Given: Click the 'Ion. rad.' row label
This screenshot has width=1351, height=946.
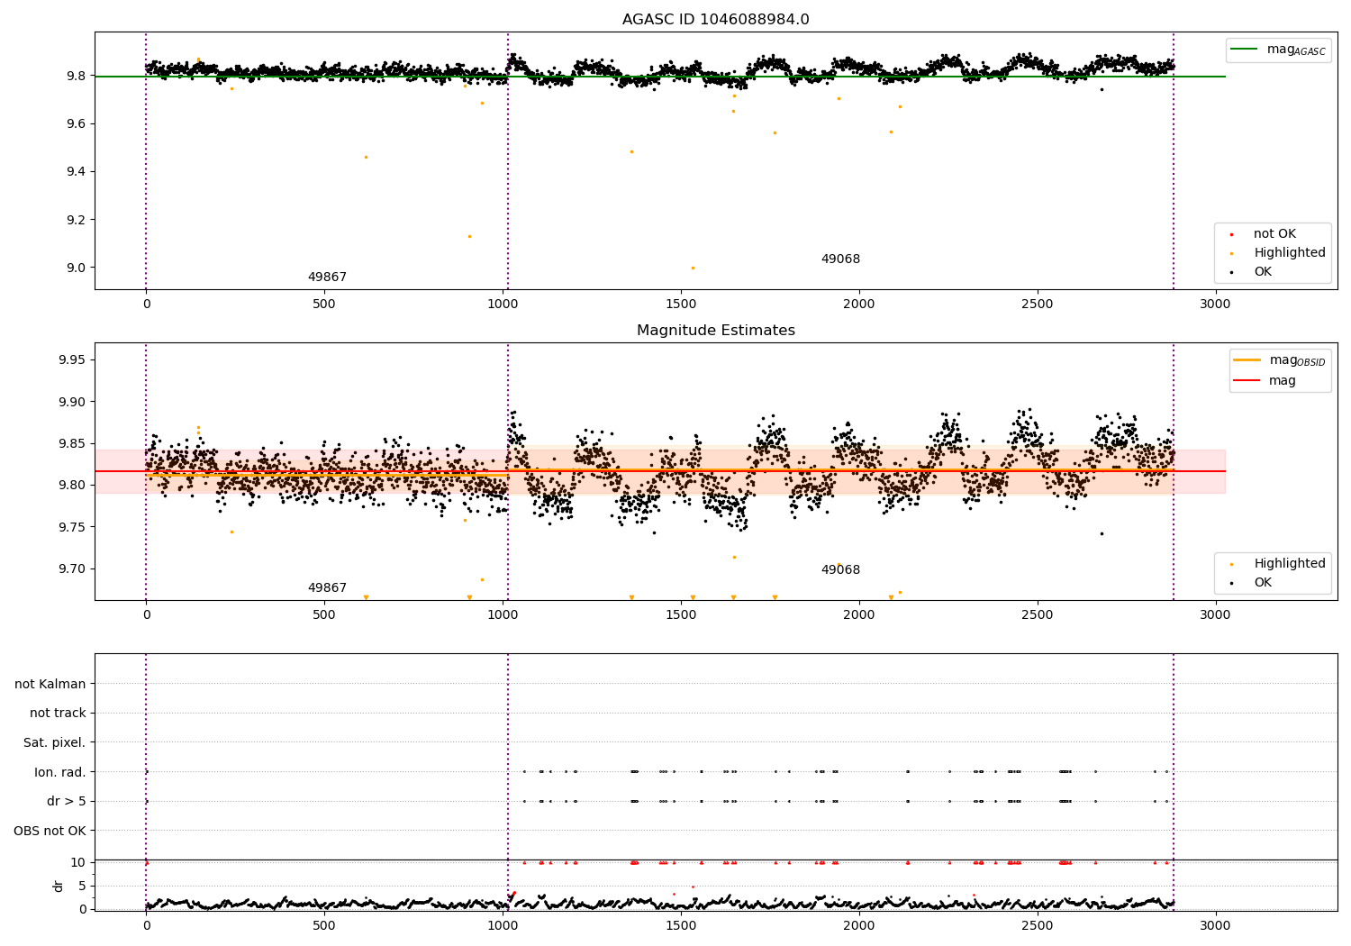Looking at the screenshot, I should click(60, 772).
